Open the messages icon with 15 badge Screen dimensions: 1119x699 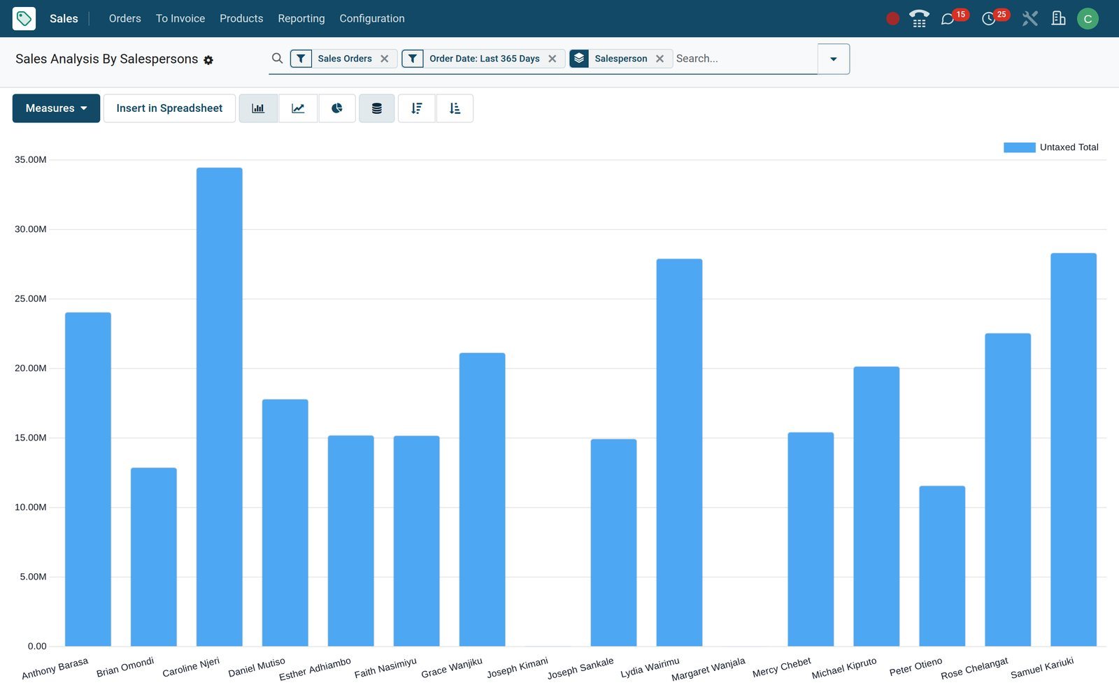948,19
